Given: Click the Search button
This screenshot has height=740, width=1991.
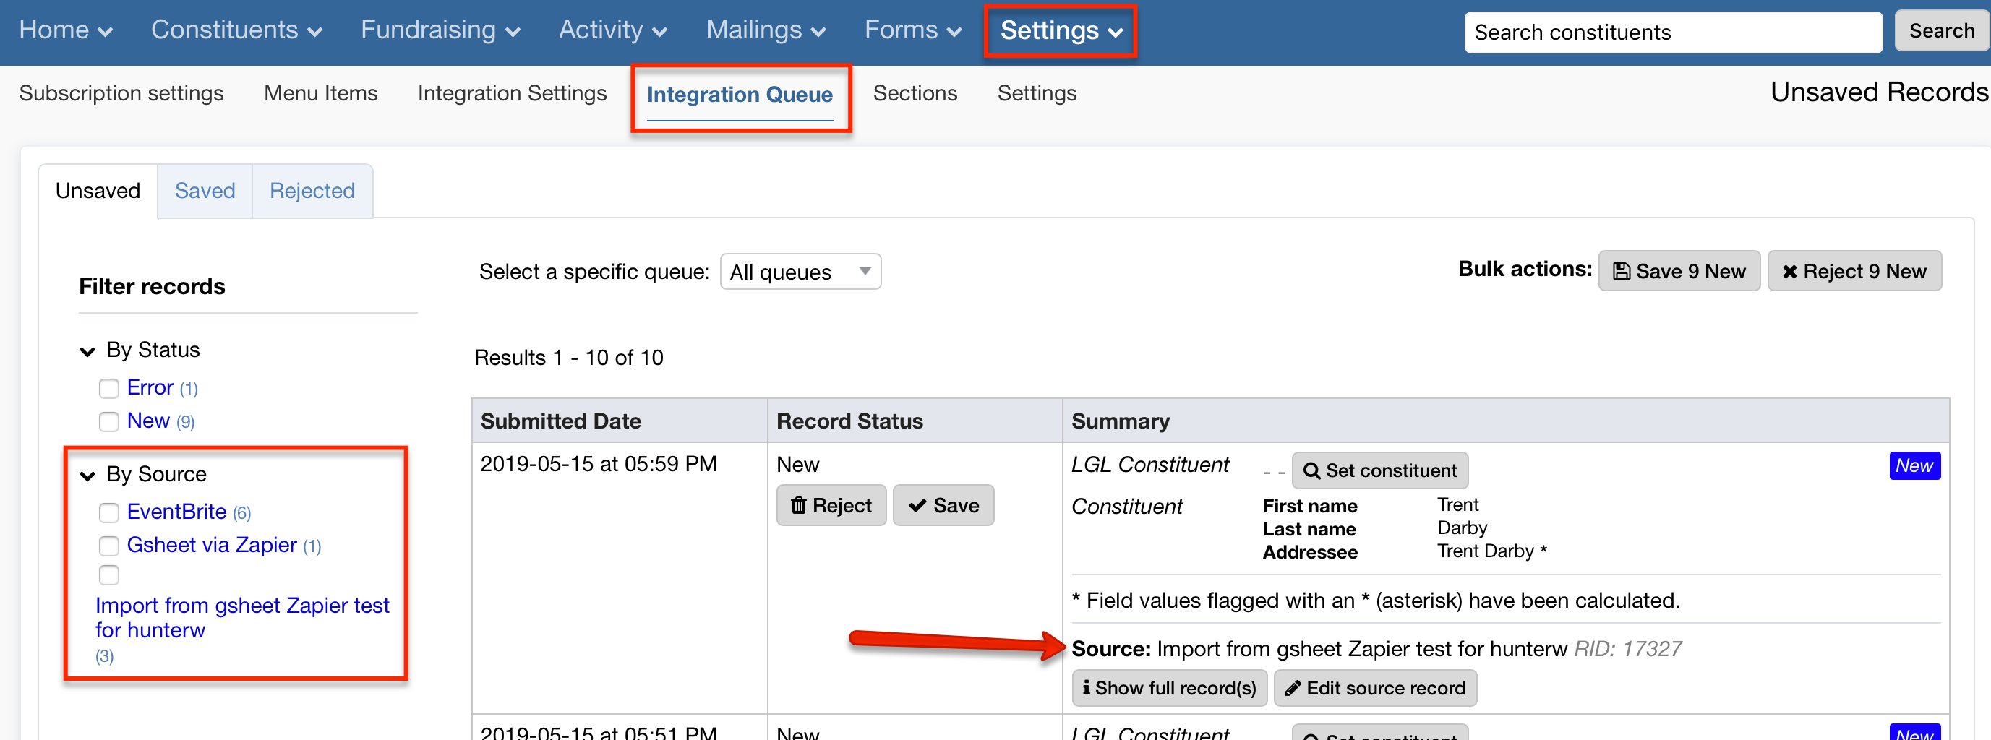Looking at the screenshot, I should tap(1941, 31).
